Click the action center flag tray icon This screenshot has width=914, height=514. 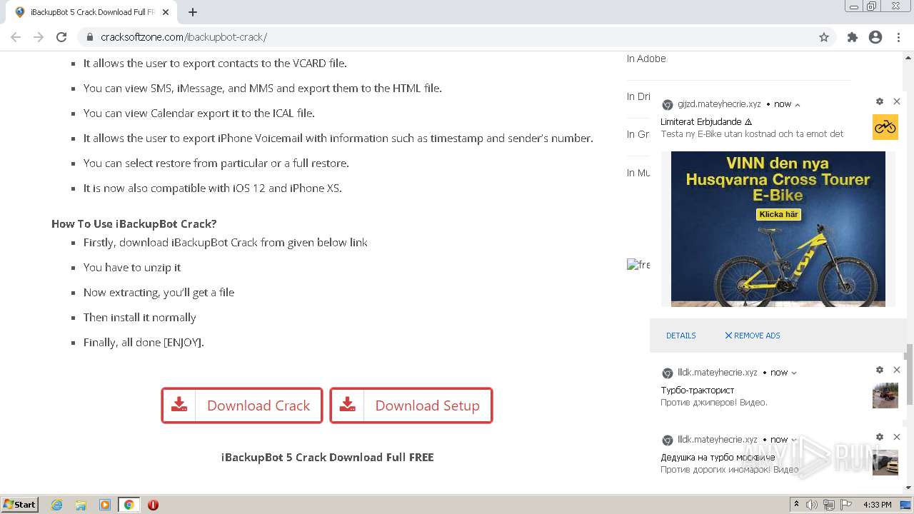pyautogui.click(x=845, y=505)
